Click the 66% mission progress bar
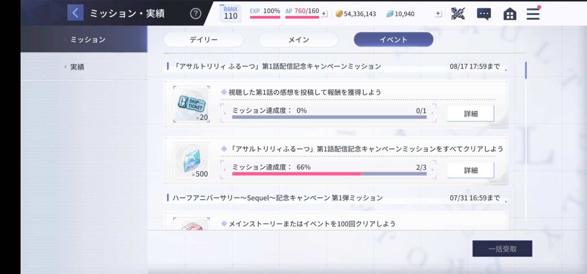Viewport: 587px width, 274px height. tap(329, 174)
